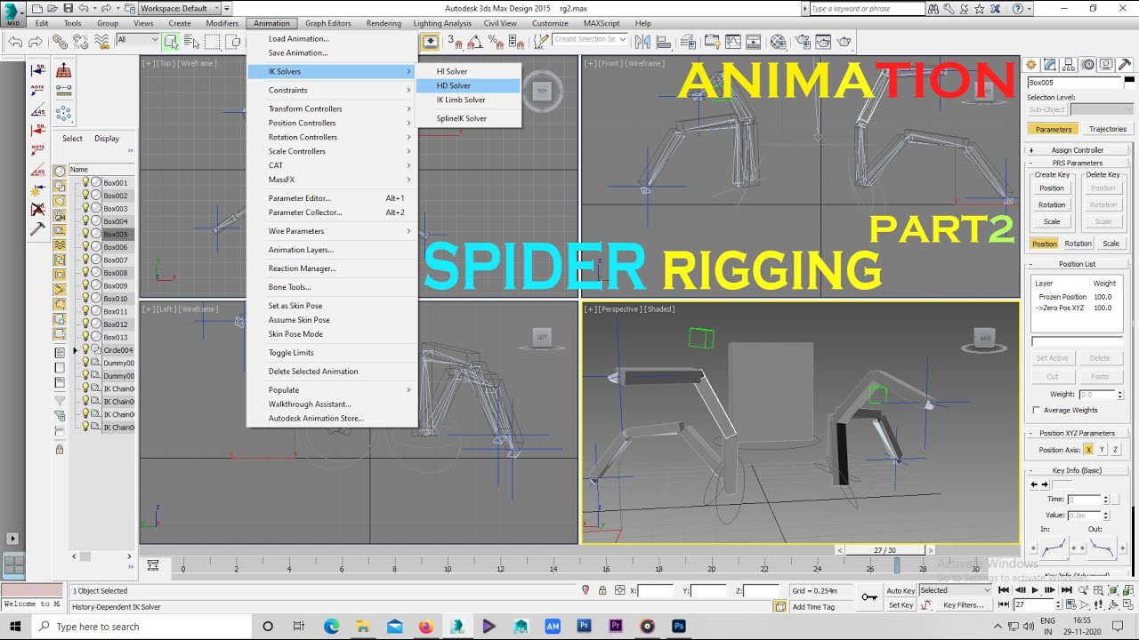Toggle the Set Key mode button
The height and width of the screenshot is (640, 1139).
pos(901,604)
